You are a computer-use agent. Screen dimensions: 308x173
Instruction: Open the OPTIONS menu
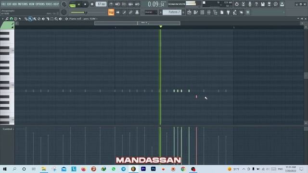click(x=40, y=4)
